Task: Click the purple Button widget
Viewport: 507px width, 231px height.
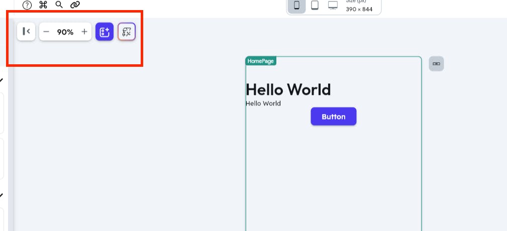Action: click(334, 117)
